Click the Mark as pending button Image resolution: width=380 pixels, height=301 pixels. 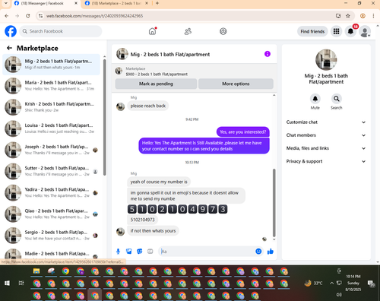point(156,84)
